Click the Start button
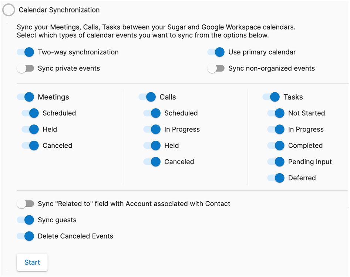Image resolution: width=350 pixels, height=277 pixels. coord(32,263)
